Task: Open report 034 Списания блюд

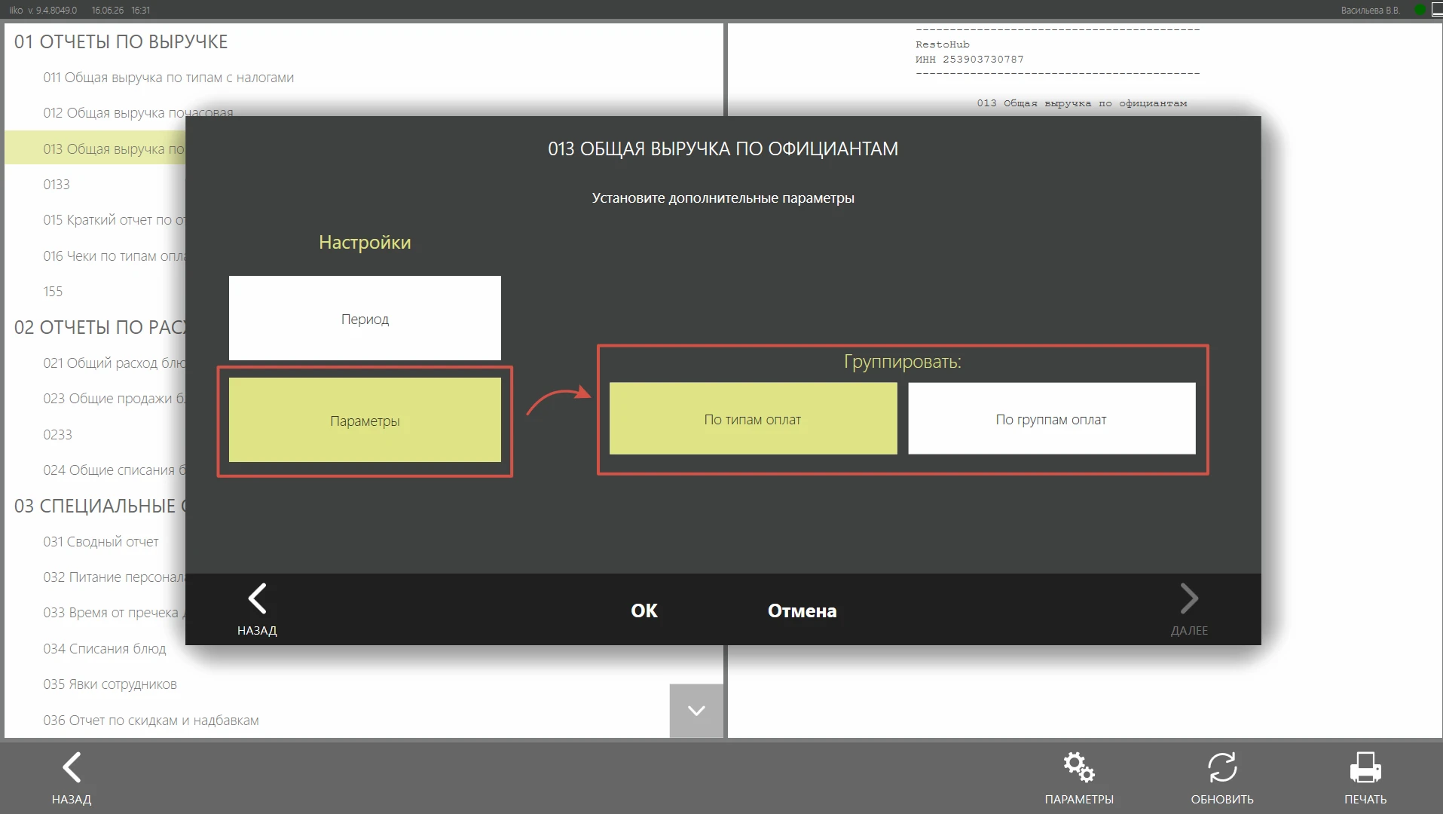Action: click(105, 649)
